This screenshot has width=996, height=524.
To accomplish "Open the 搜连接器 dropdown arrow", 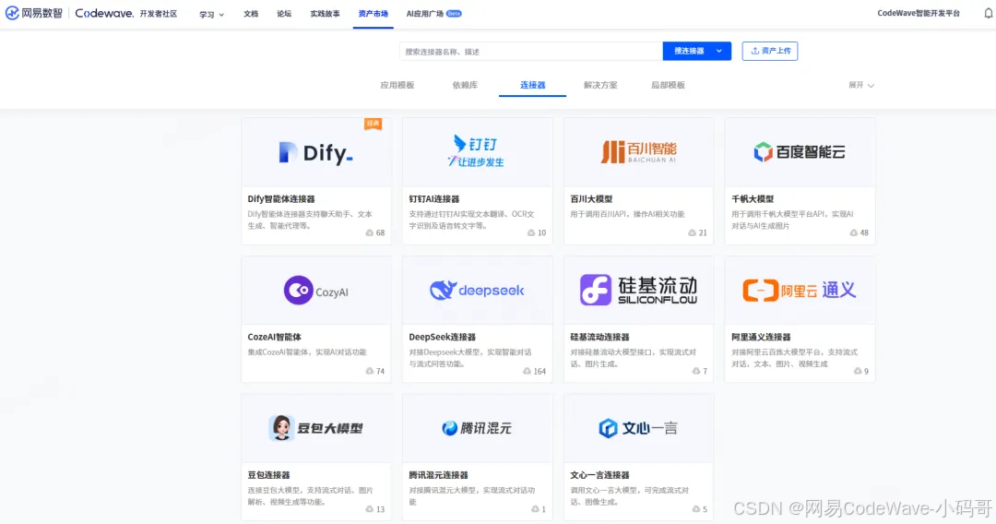I will [719, 51].
